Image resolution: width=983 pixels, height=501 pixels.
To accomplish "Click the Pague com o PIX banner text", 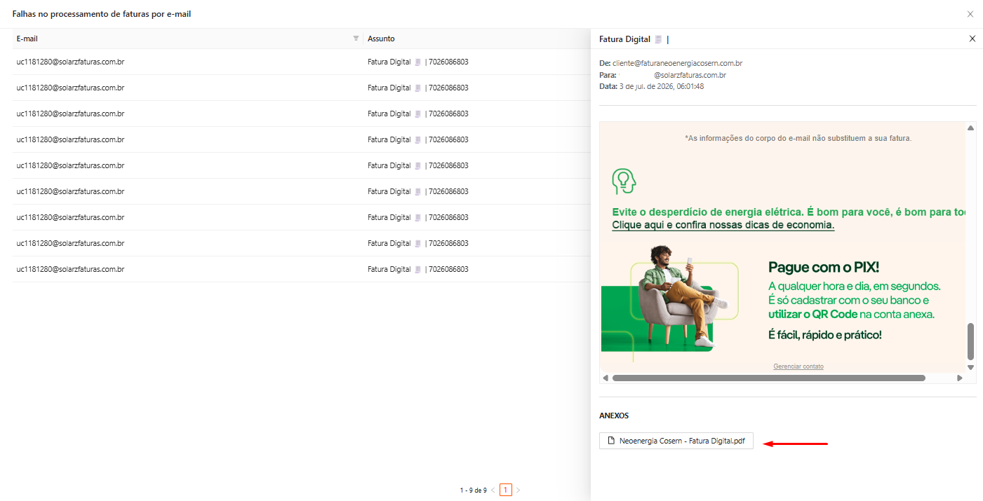I will (824, 267).
